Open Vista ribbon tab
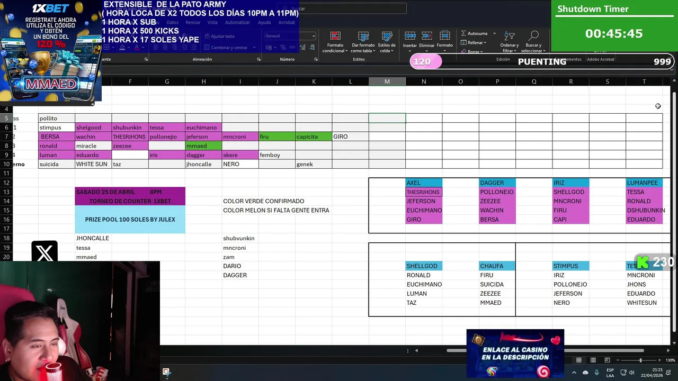Viewport: 678px width, 381px height. point(212,23)
